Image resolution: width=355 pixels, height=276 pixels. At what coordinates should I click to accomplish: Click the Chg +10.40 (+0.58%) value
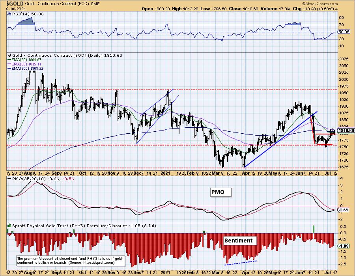(x=313, y=9)
